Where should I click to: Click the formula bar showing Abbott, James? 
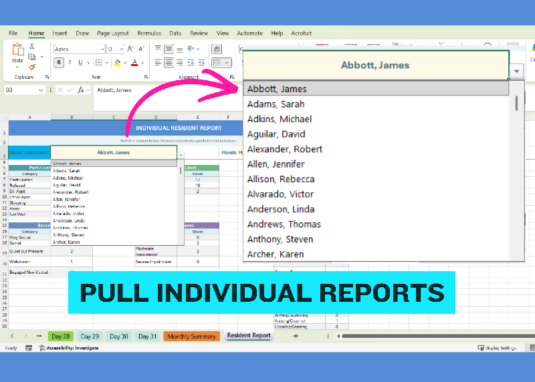pos(167,98)
